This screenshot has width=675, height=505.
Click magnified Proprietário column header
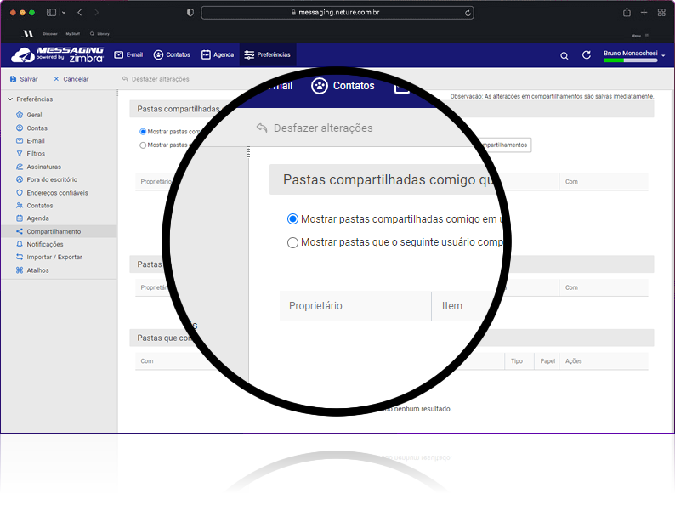tap(355, 306)
